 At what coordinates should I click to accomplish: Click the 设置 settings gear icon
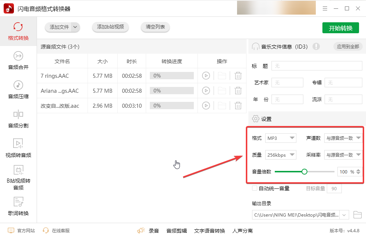click(256, 119)
